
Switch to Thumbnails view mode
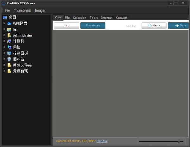point(93,26)
